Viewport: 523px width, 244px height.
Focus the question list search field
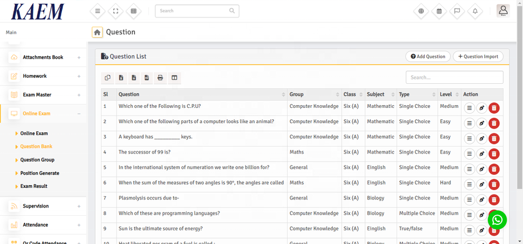point(454,77)
